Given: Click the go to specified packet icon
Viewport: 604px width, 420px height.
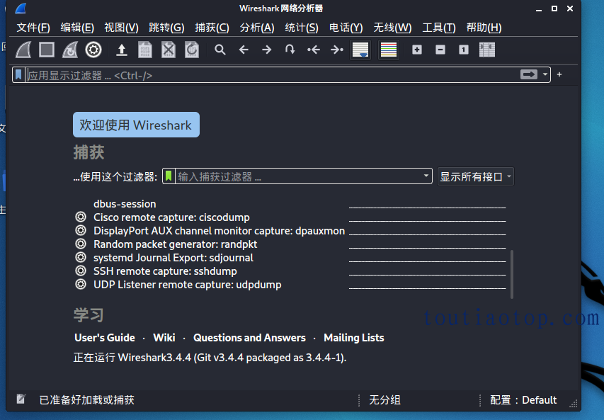Looking at the screenshot, I should pos(290,50).
